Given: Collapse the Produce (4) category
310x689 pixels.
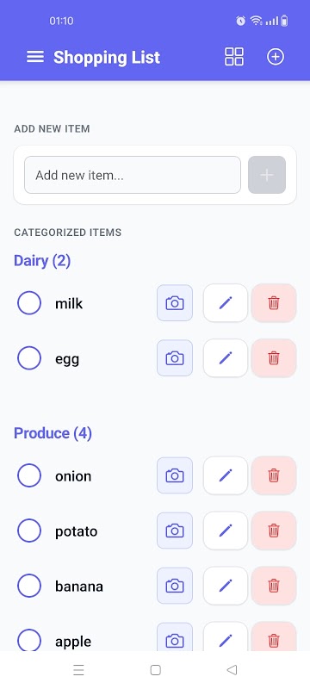Looking at the screenshot, I should click(x=53, y=433).
